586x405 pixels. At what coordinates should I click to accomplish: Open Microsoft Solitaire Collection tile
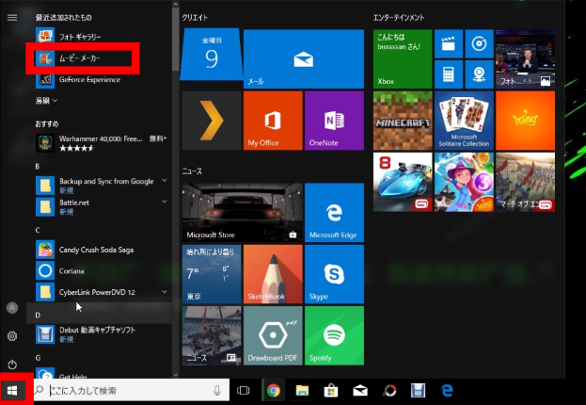[464, 121]
